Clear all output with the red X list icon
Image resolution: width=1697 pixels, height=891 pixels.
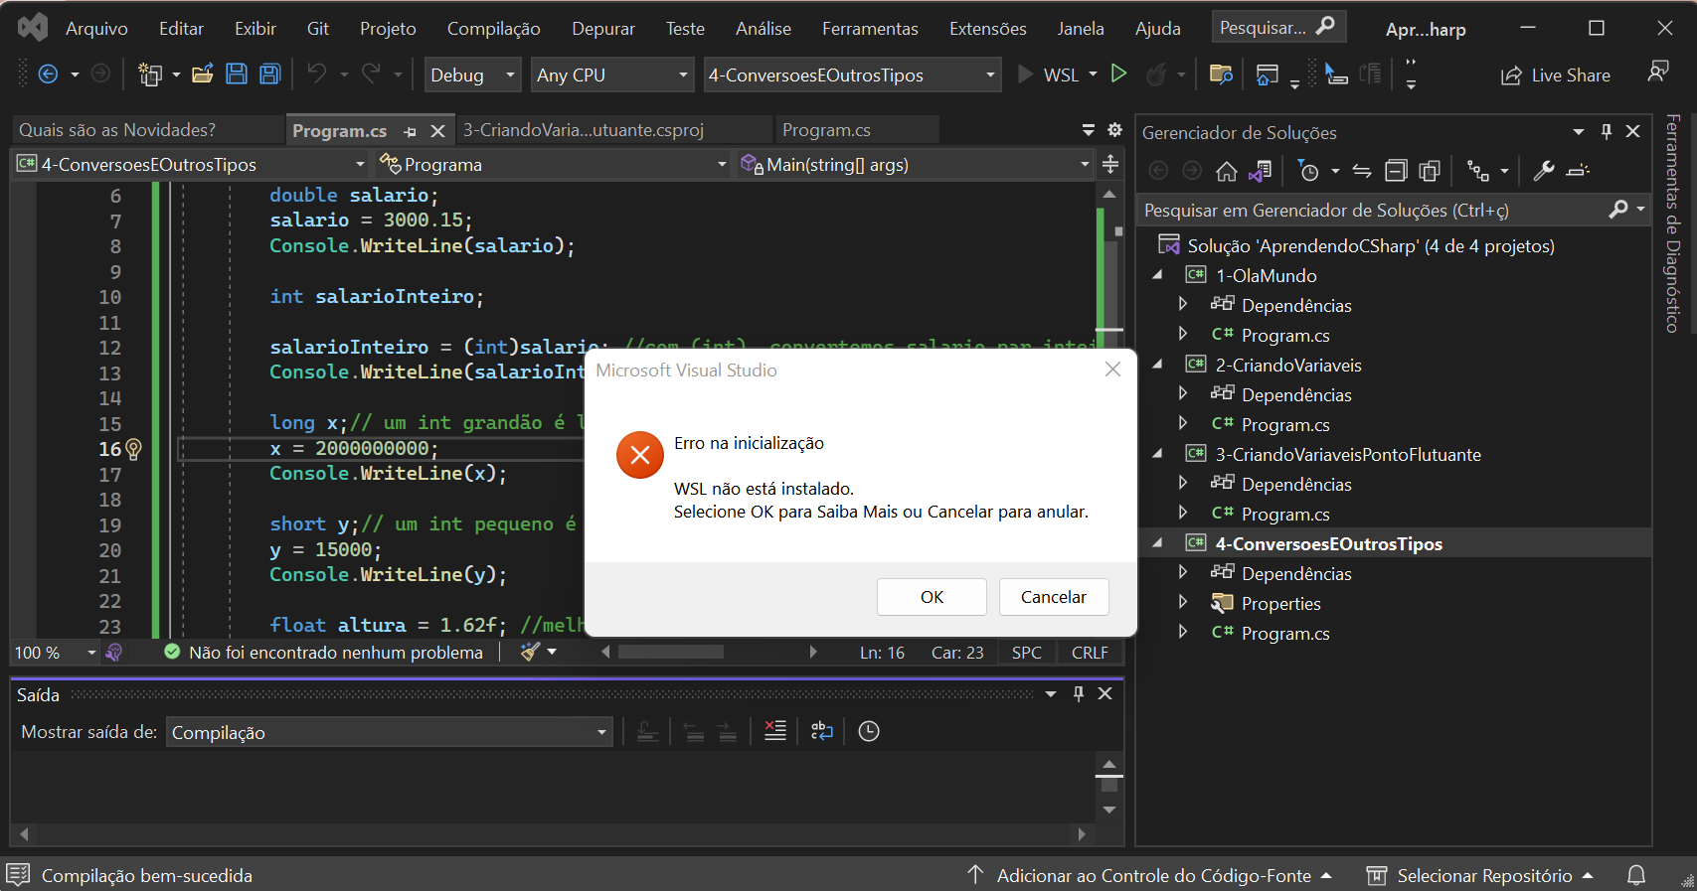775,731
